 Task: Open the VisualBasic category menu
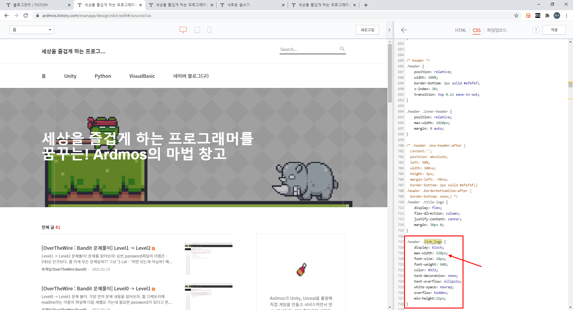(142, 76)
